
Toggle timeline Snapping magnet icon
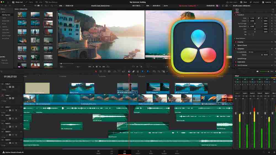click(129, 72)
